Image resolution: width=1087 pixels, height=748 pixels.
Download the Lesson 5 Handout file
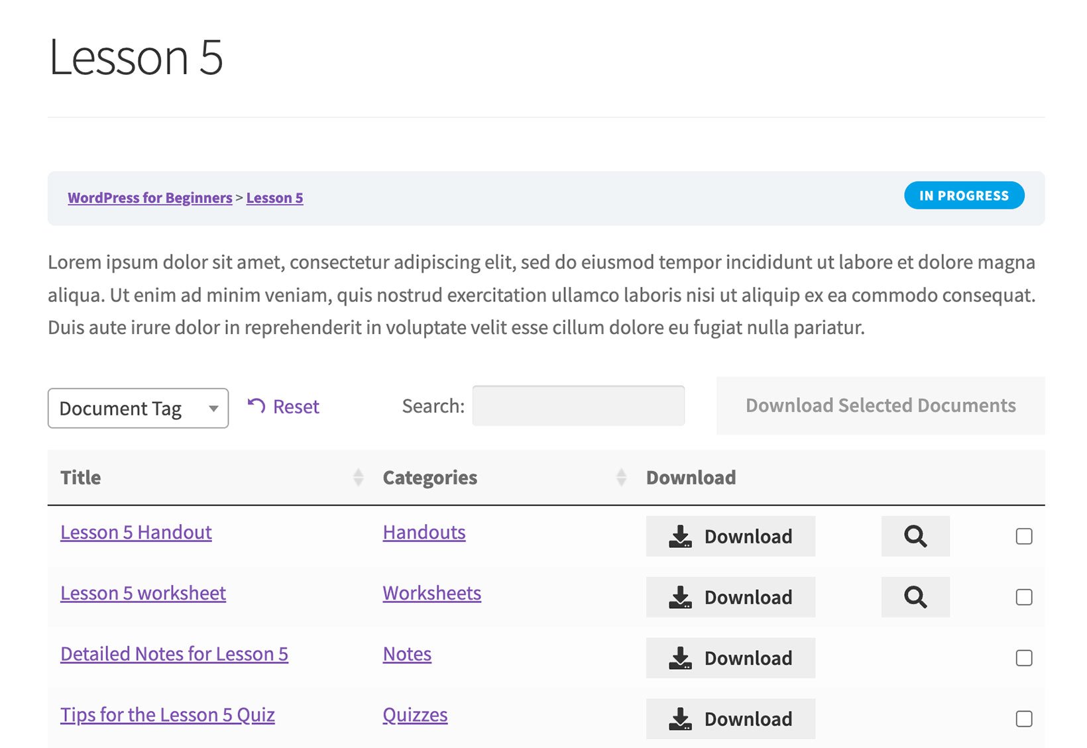coord(730,536)
